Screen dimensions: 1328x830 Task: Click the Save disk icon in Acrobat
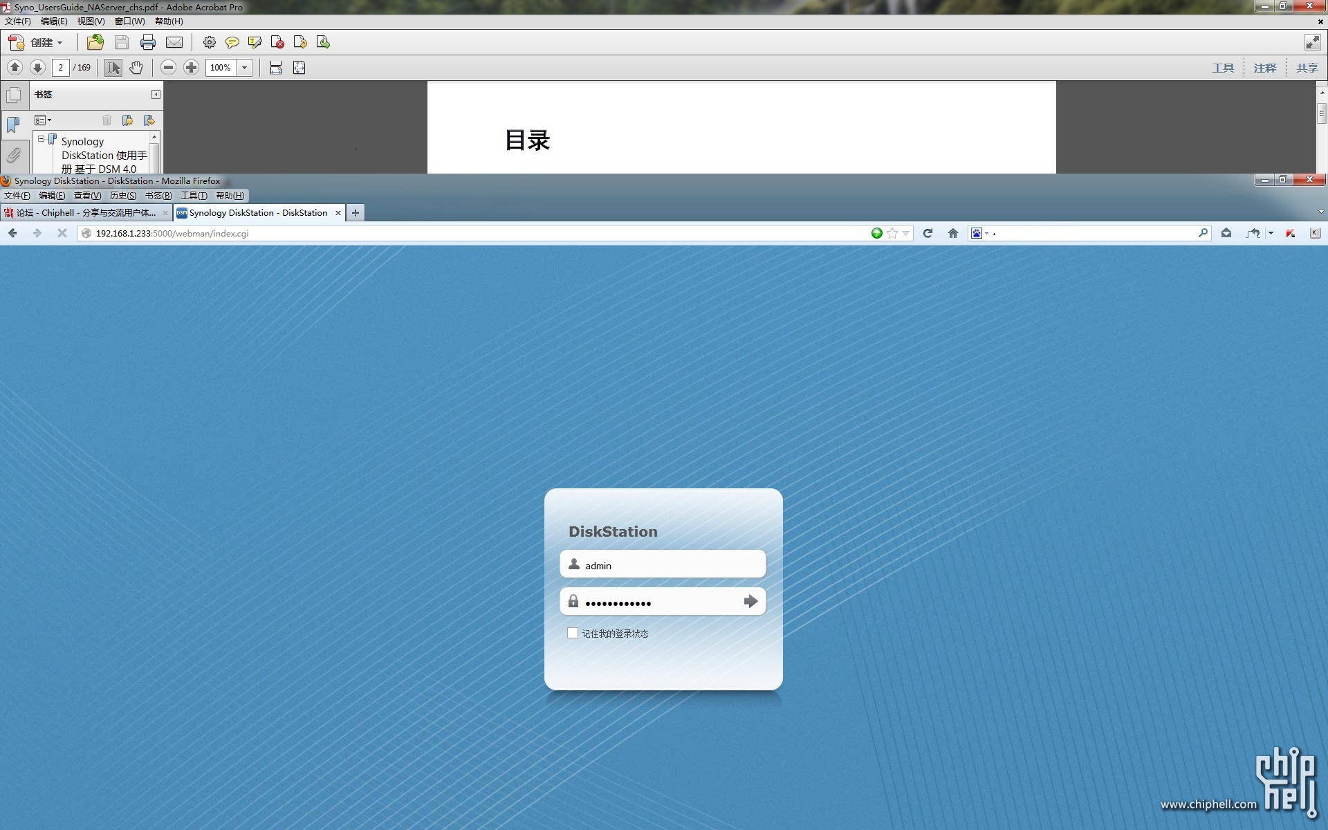(x=121, y=42)
